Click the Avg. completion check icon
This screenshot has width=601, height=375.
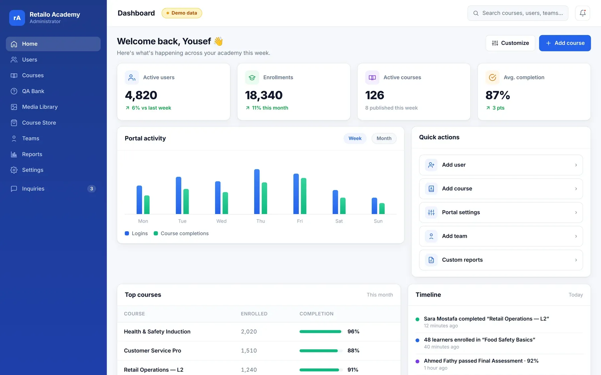492,77
